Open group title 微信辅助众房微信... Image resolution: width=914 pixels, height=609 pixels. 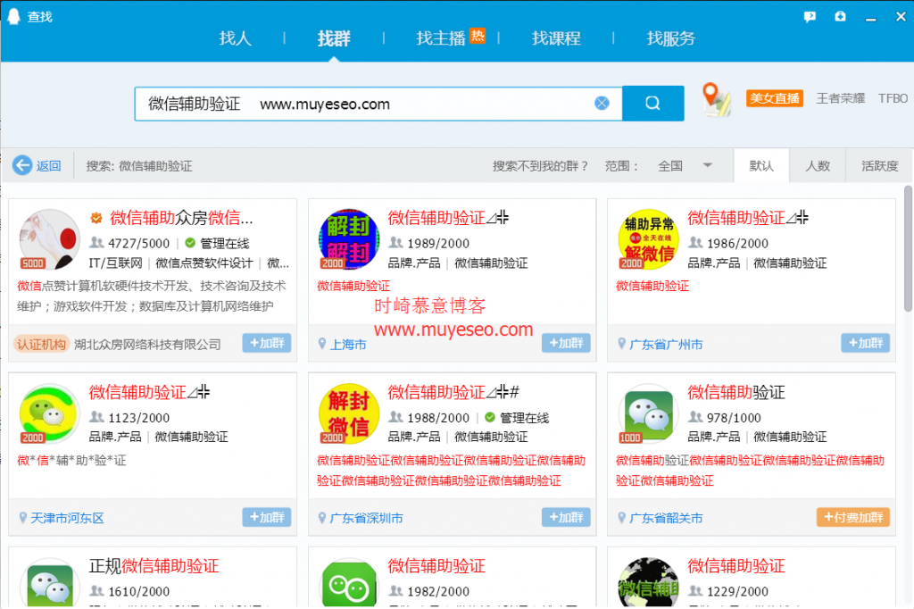[x=181, y=218]
